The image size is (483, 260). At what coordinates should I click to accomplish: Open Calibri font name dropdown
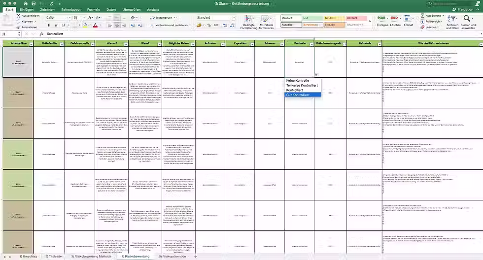69,18
